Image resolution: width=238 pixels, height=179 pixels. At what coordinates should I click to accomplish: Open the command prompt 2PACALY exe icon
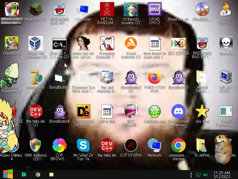coord(59,44)
